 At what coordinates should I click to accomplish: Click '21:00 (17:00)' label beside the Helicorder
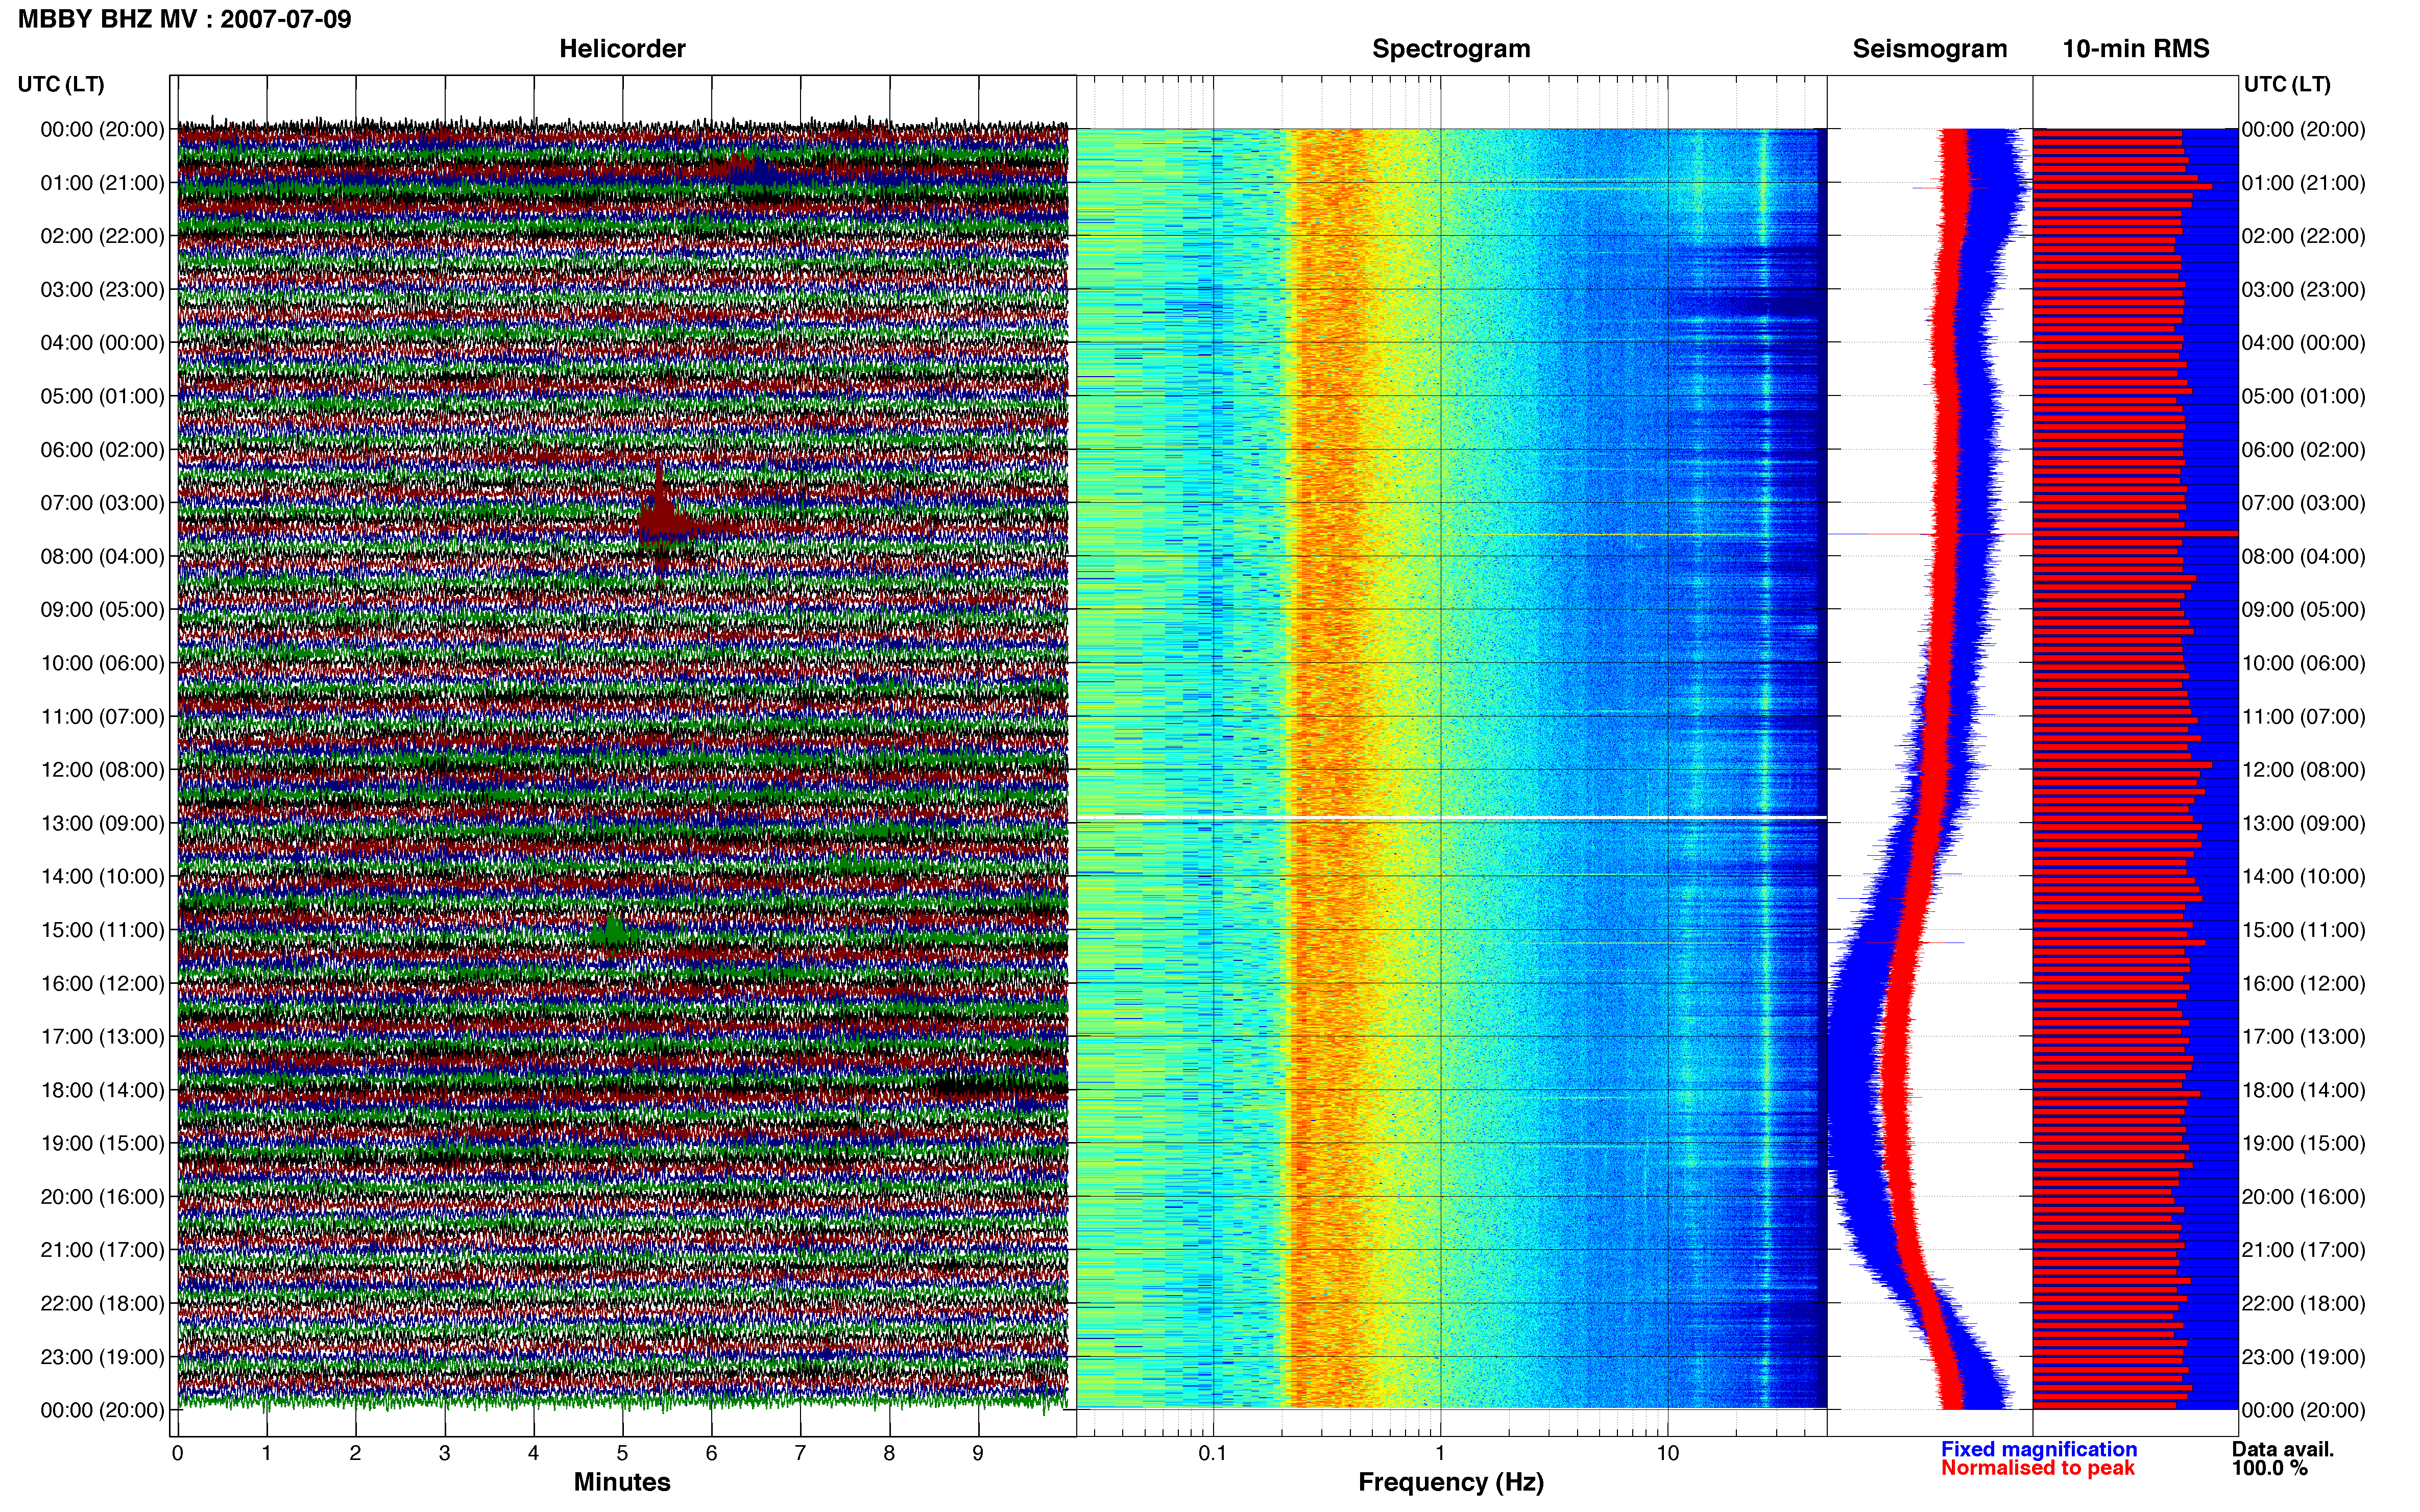pos(102,1250)
